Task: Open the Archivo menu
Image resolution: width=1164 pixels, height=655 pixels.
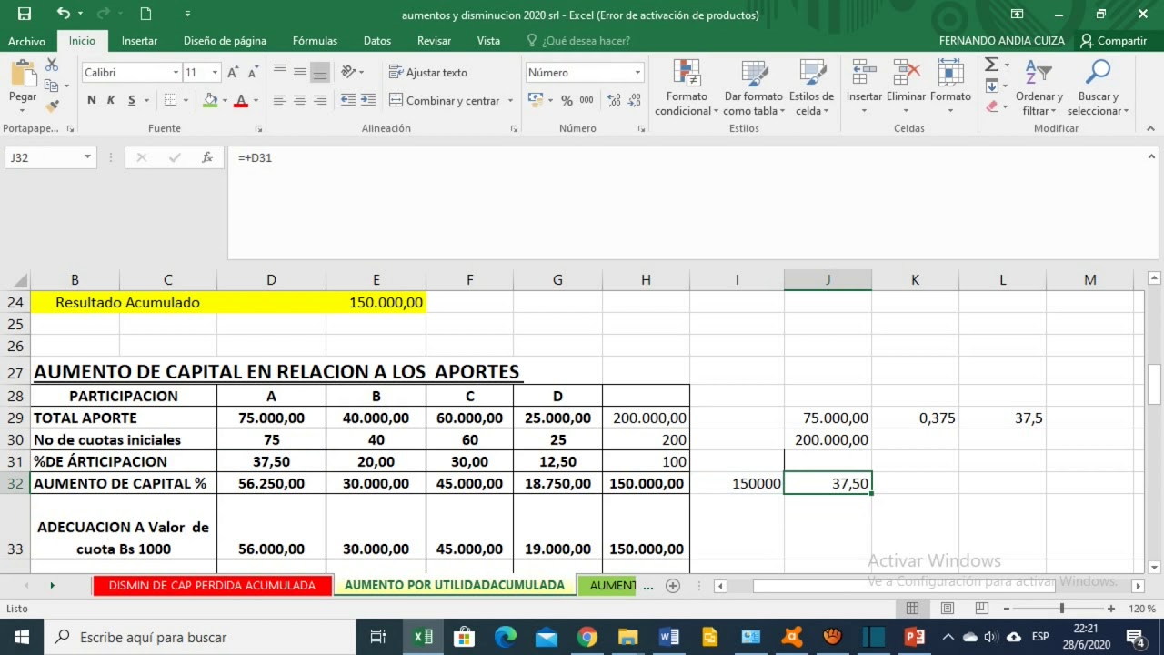Action: click(26, 41)
